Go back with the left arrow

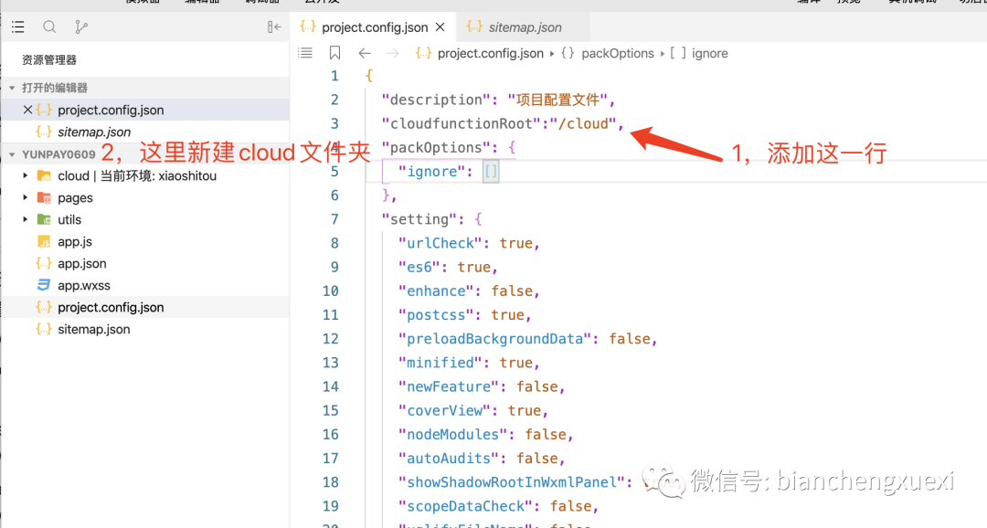(365, 54)
